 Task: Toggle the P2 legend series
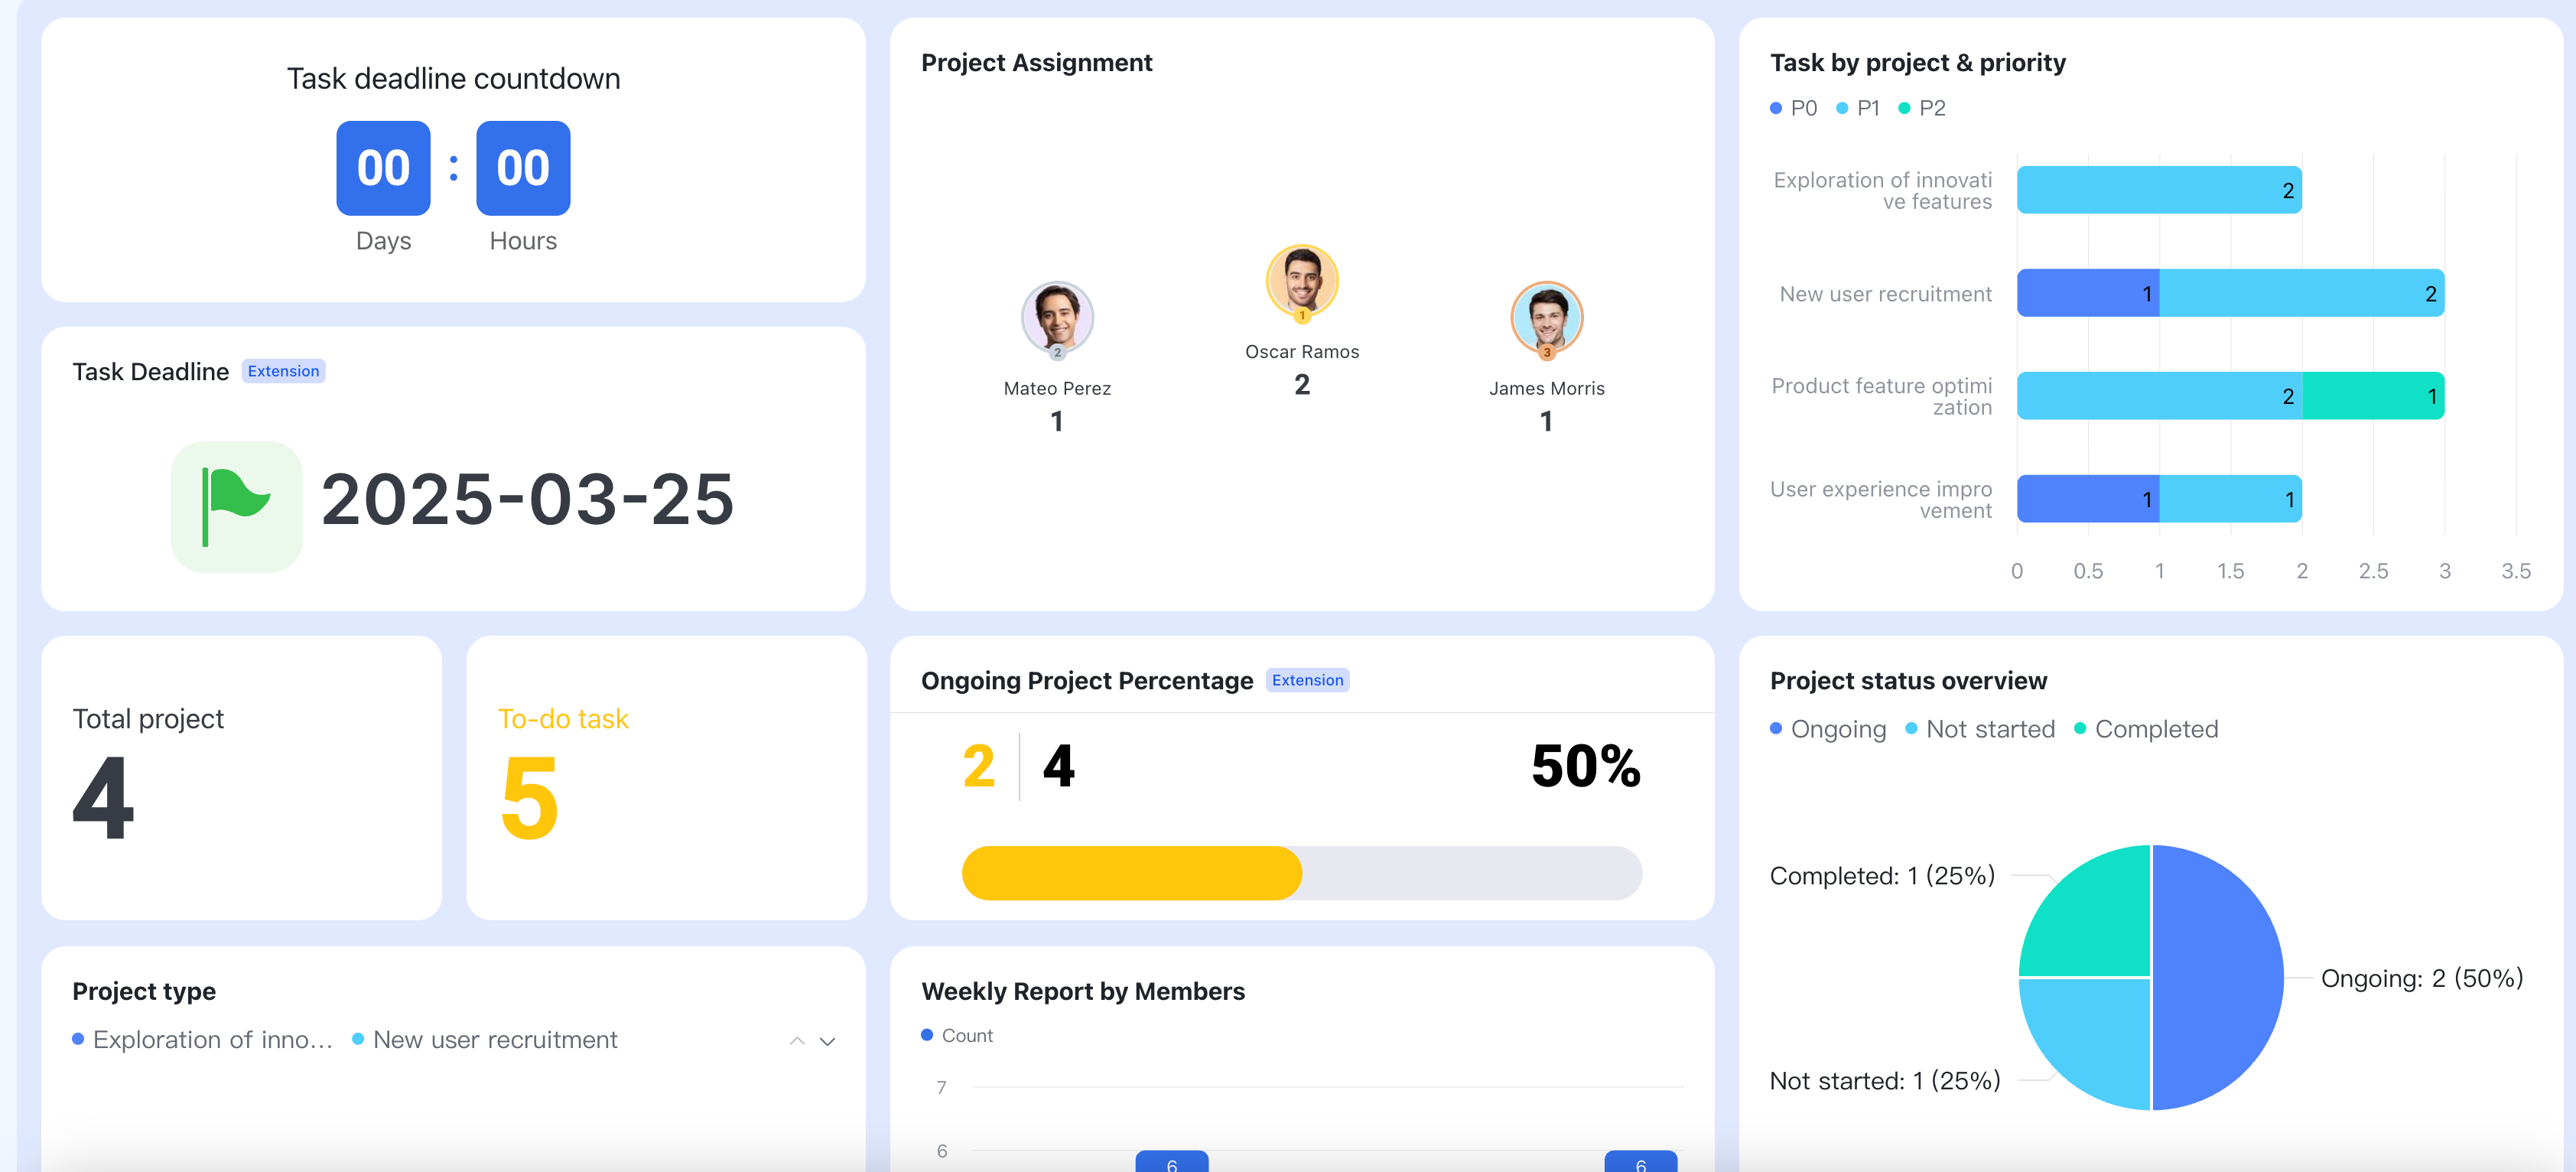[1922, 108]
